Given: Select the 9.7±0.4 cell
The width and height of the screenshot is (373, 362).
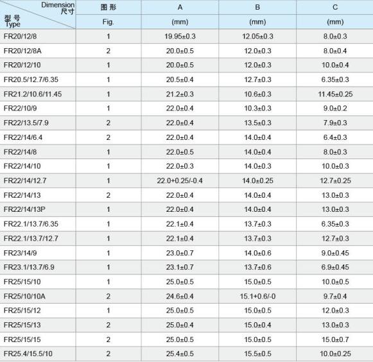Looking at the screenshot, I should tap(335, 297).
